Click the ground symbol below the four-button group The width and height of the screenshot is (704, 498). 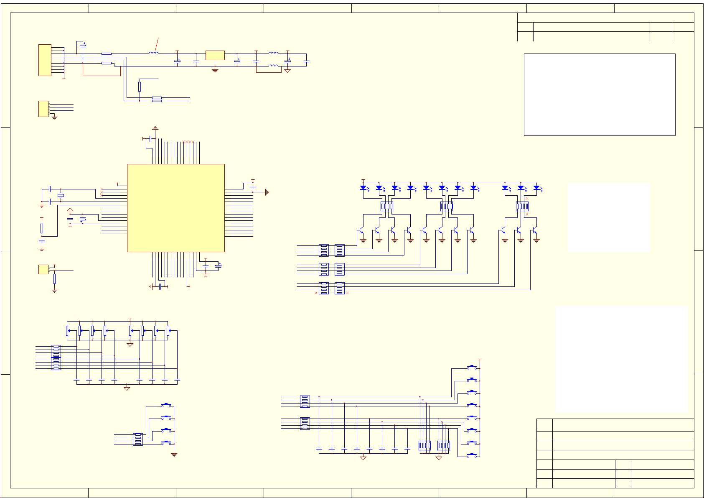[174, 455]
